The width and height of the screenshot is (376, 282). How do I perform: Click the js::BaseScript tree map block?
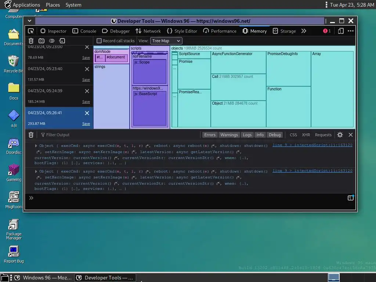coord(150,108)
